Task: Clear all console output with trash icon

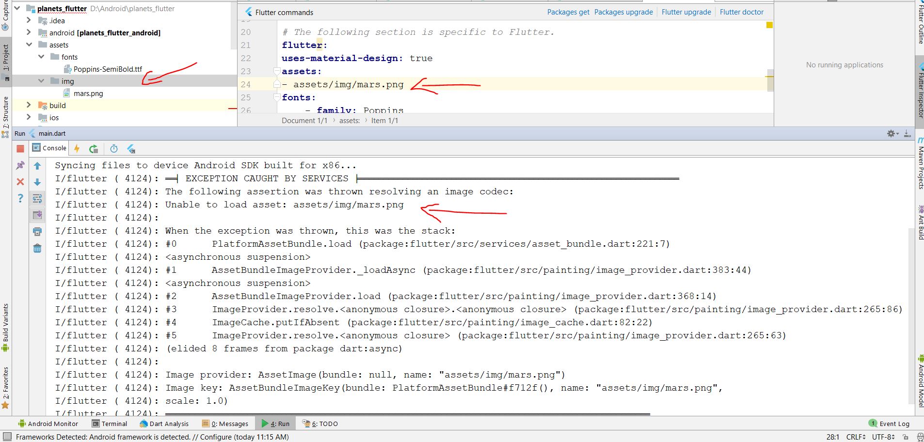Action: 37,248
